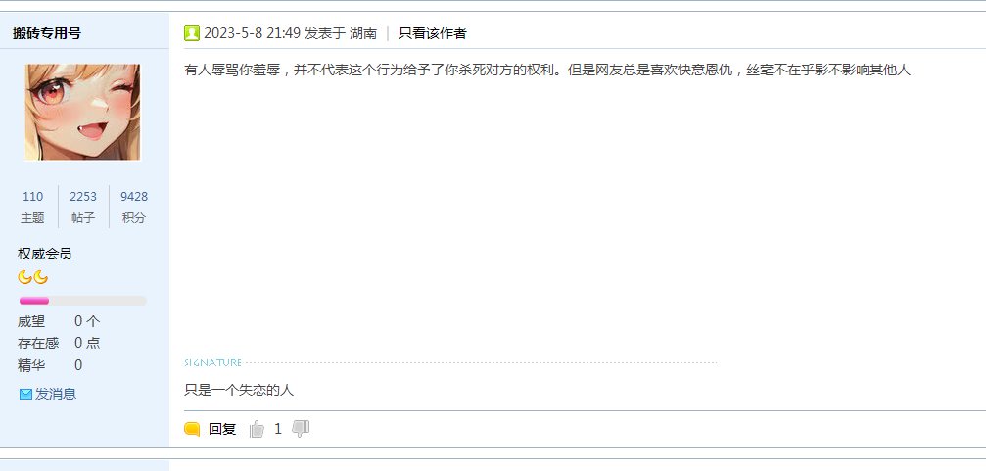986x471 pixels.
Task: Click the thumbs-down icon on the post
Action: pos(302,429)
